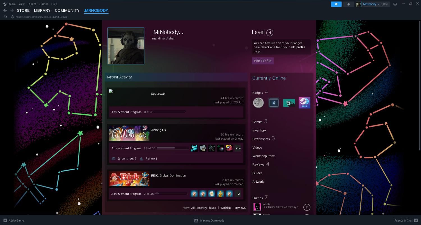Click the silver community badge icon
421x225 pixels.
258,103
